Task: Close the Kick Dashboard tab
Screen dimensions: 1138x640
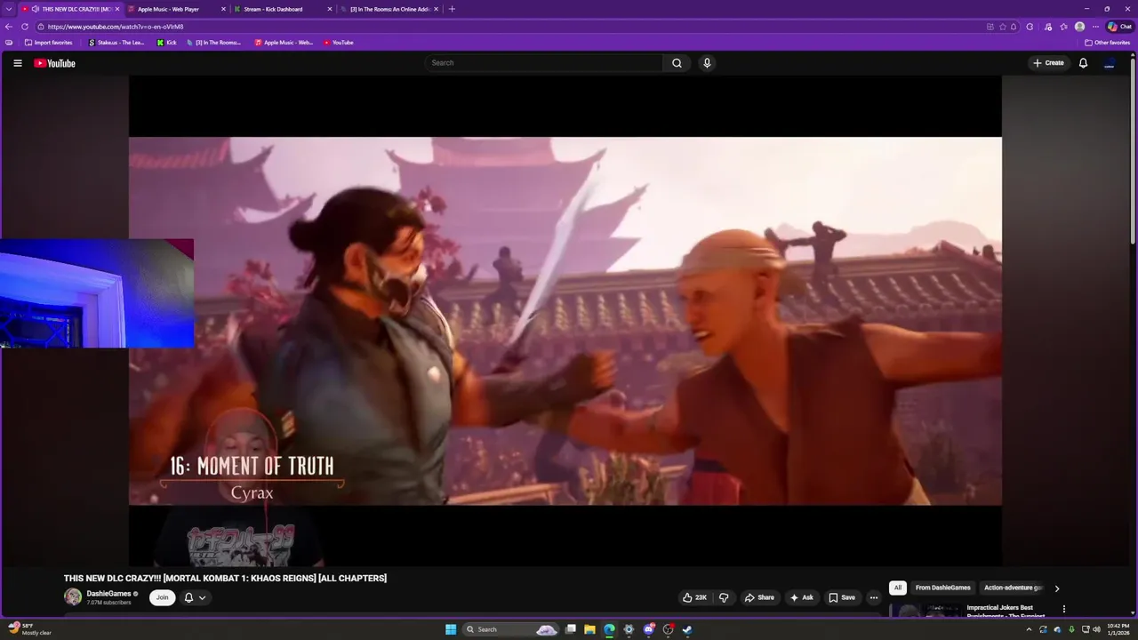Action: [x=330, y=9]
